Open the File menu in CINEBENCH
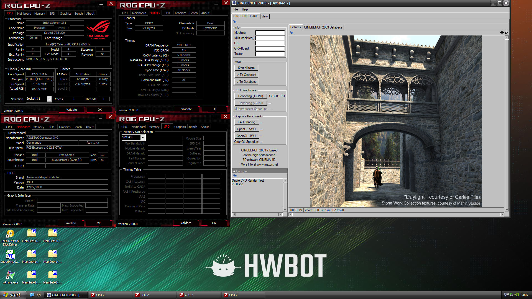This screenshot has height=299, width=532. [236, 9]
